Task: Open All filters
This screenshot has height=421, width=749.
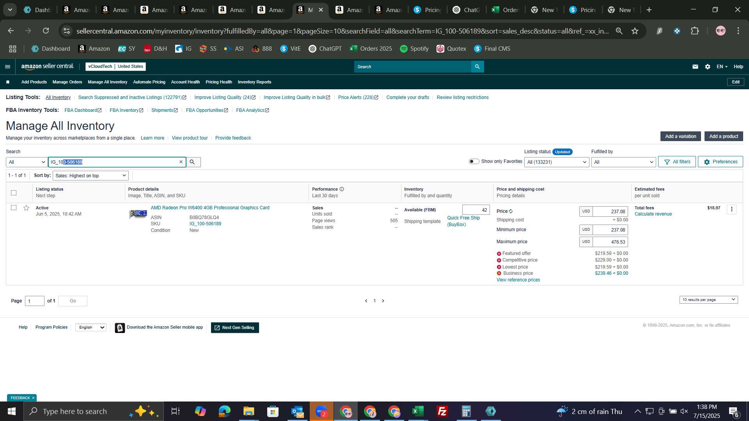Action: coord(677,162)
